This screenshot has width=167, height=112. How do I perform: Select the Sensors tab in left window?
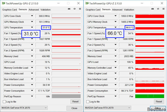point(23,9)
